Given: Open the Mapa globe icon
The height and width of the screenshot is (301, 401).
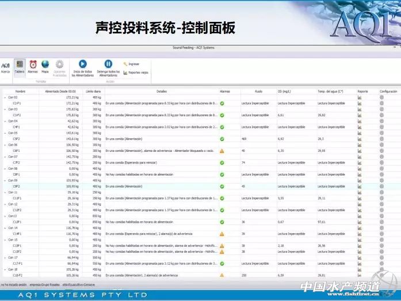Looking at the screenshot, I should [45, 66].
